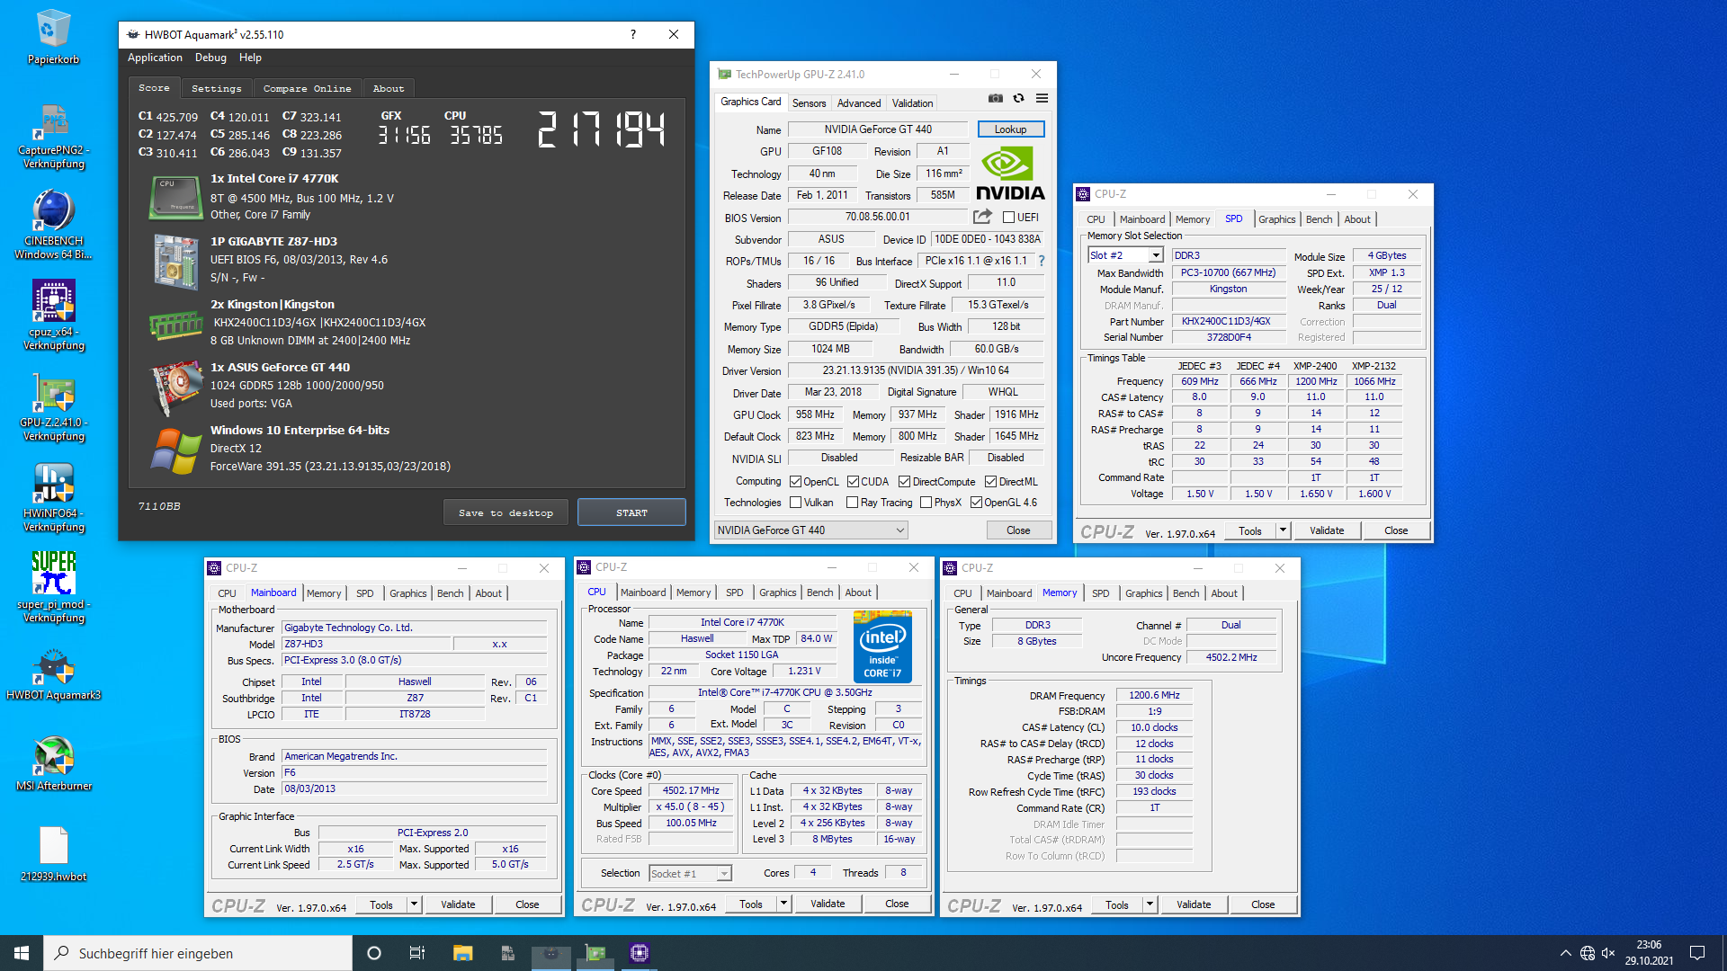Click the muted volume icon in the tray

(x=1609, y=953)
